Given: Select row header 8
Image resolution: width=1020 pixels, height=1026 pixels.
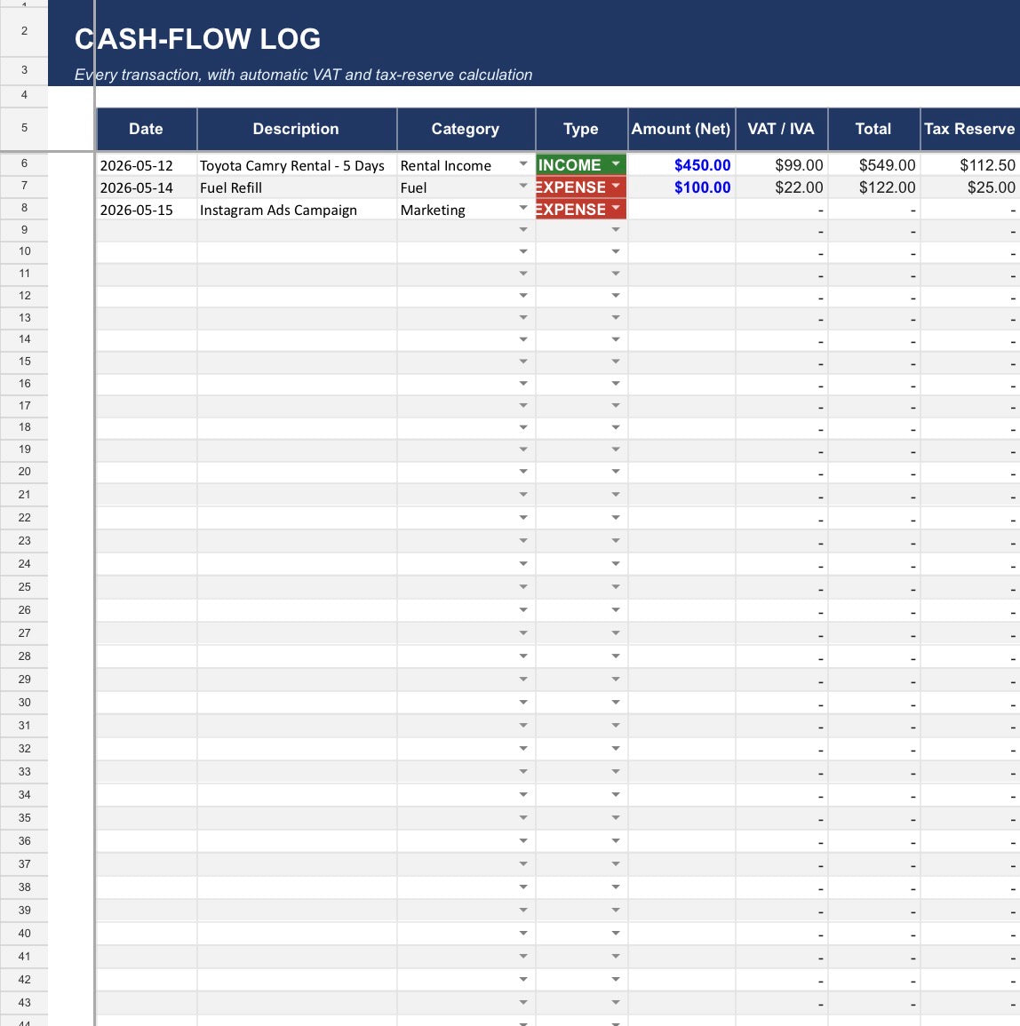Looking at the screenshot, I should (x=24, y=208).
